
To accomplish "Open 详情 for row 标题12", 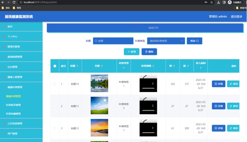I will [218, 128].
